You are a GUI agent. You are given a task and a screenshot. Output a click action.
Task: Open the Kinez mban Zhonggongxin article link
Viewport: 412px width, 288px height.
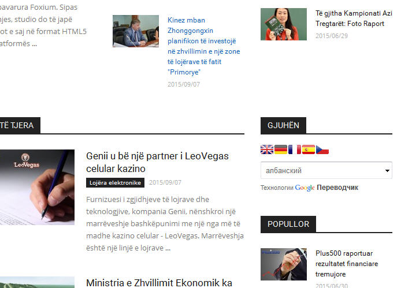pos(203,46)
